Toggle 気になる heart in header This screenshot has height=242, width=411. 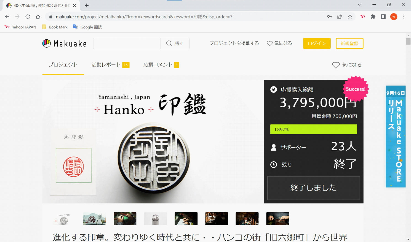pos(279,43)
